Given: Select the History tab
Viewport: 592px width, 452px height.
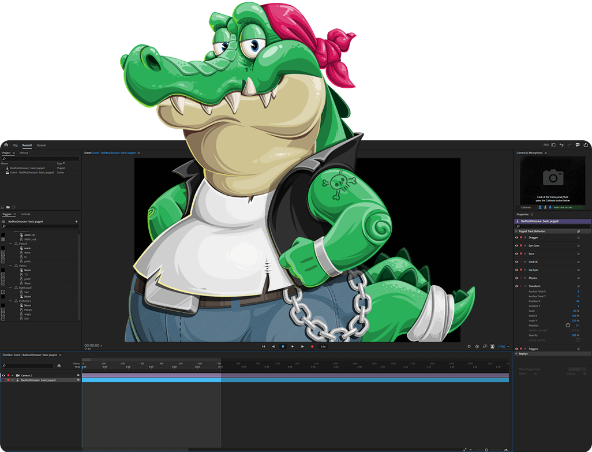Looking at the screenshot, I should [24, 153].
